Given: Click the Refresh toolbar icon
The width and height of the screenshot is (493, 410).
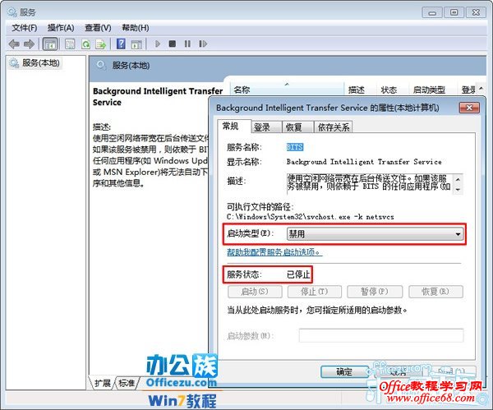Looking at the screenshot, I should (85, 44).
